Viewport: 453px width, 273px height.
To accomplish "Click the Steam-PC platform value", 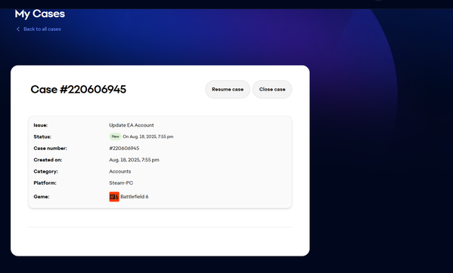I will (121, 183).
